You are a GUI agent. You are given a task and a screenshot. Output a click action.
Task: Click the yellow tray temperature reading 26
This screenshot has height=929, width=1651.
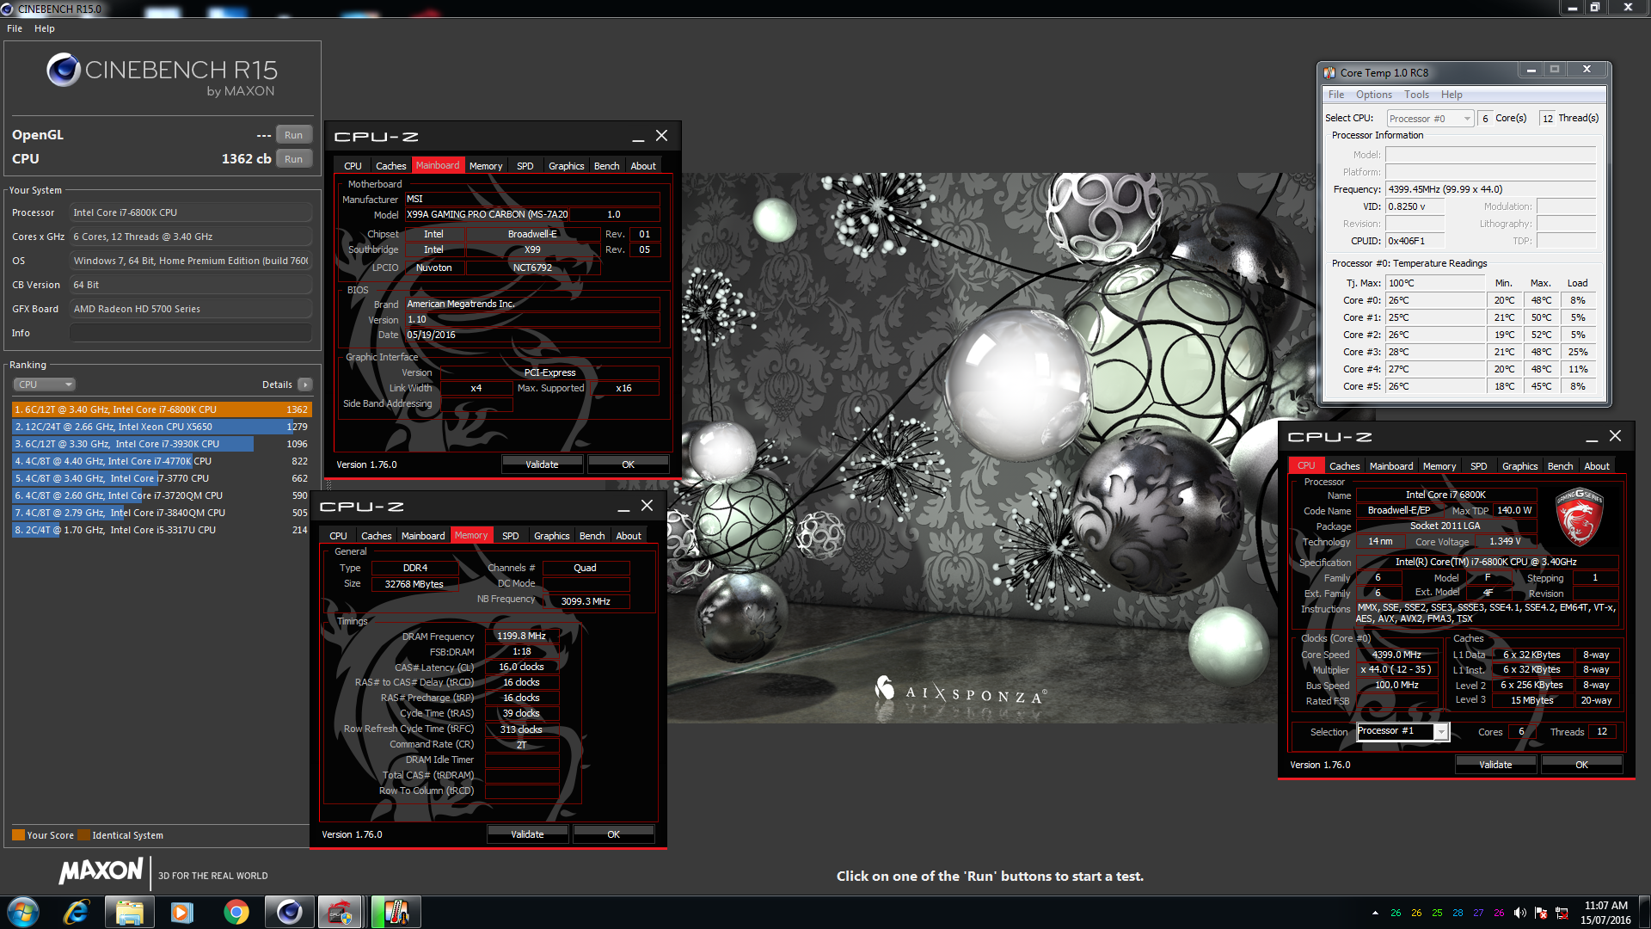click(x=1416, y=913)
